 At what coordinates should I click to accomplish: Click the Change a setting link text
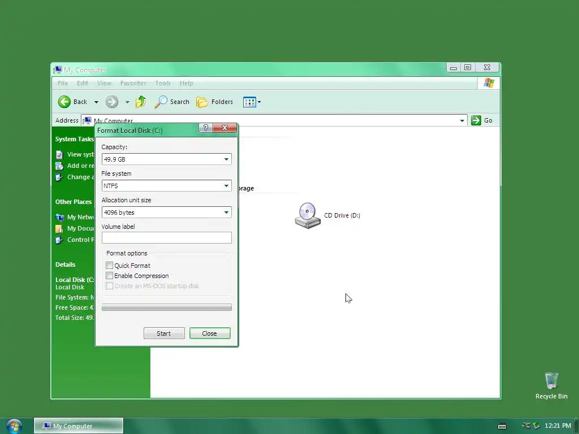tap(80, 177)
